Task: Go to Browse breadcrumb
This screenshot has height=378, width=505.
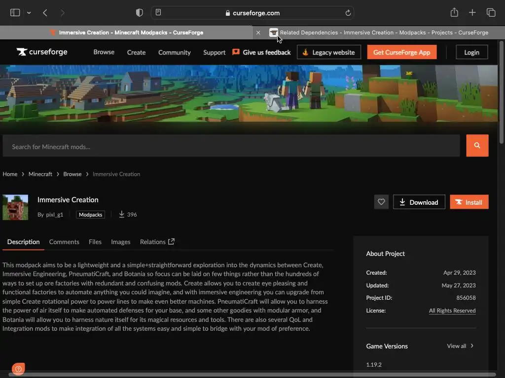Action: point(72,174)
